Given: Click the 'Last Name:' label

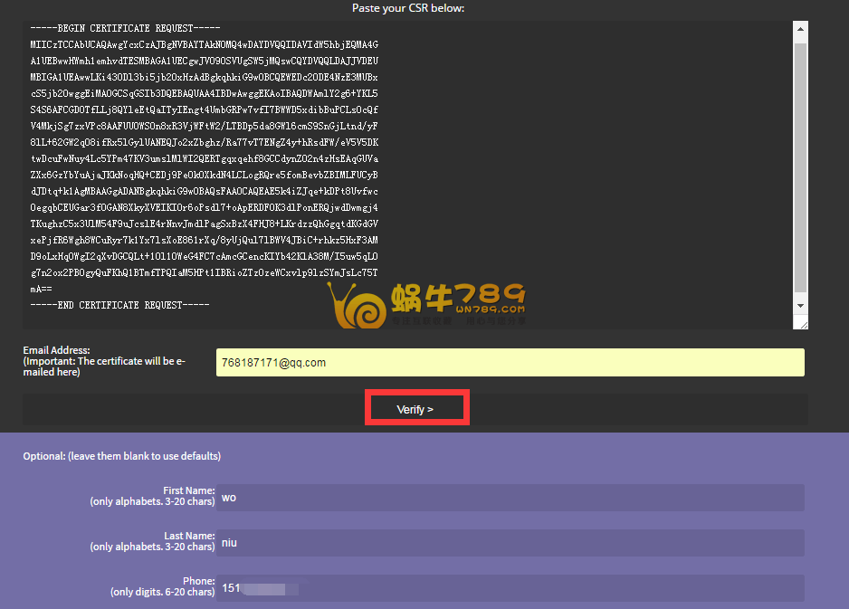Looking at the screenshot, I should click(x=188, y=536).
